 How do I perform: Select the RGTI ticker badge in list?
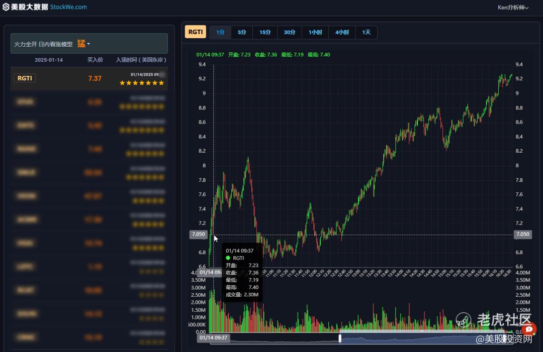25,78
